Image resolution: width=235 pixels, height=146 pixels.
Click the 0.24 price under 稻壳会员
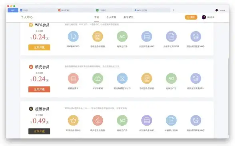coord(39,79)
